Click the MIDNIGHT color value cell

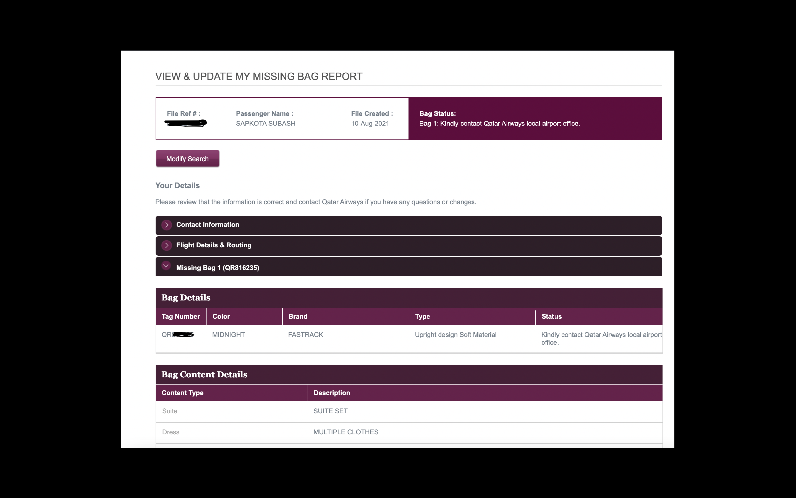(x=228, y=335)
